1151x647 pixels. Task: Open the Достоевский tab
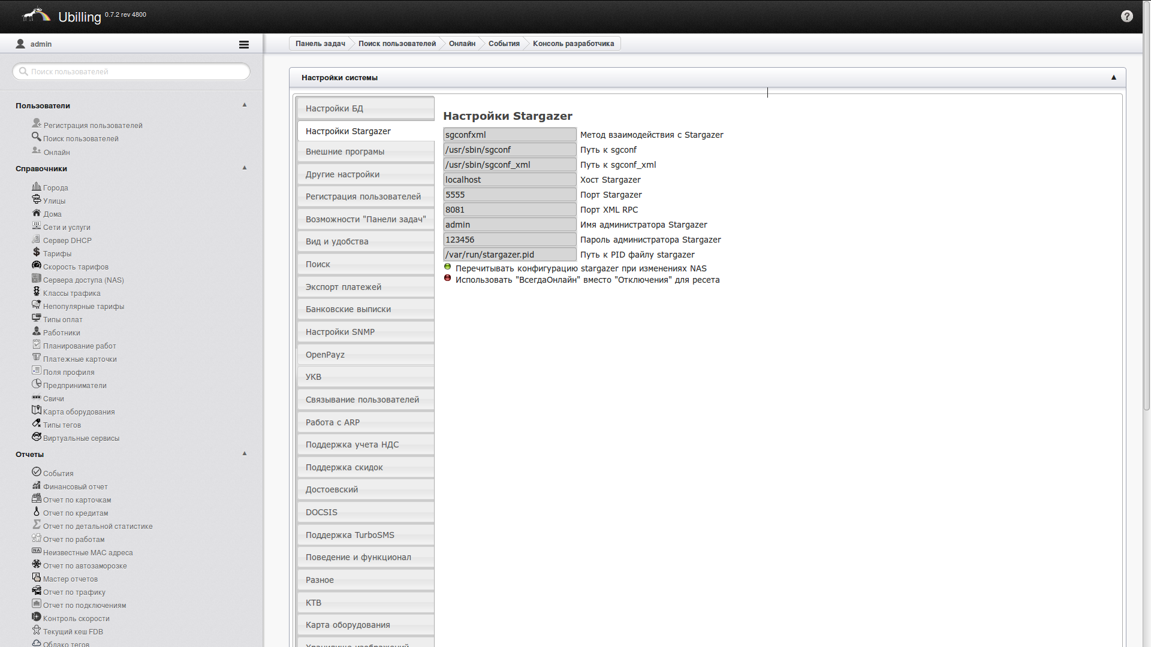point(366,489)
